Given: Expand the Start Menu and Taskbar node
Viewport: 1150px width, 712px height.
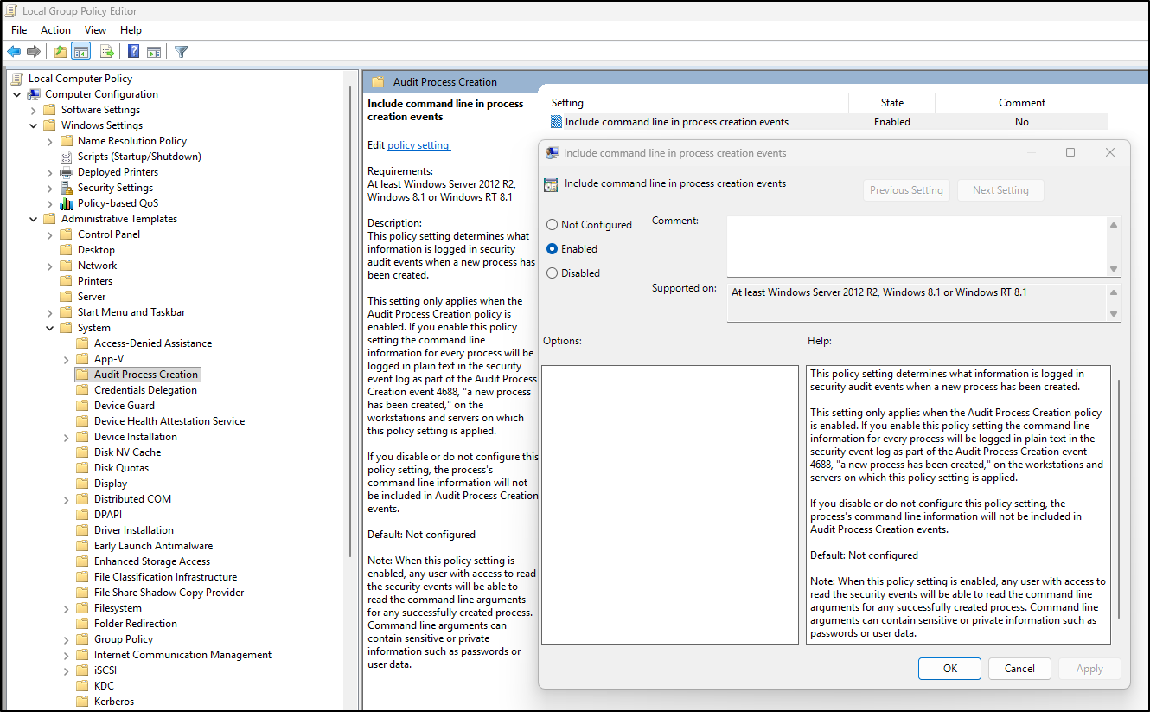Looking at the screenshot, I should pos(49,312).
